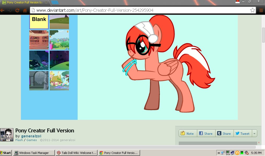Switch to Pony Creator taskbar item
Image resolution: width=265 pixels, height=156 pixels.
coord(119,153)
